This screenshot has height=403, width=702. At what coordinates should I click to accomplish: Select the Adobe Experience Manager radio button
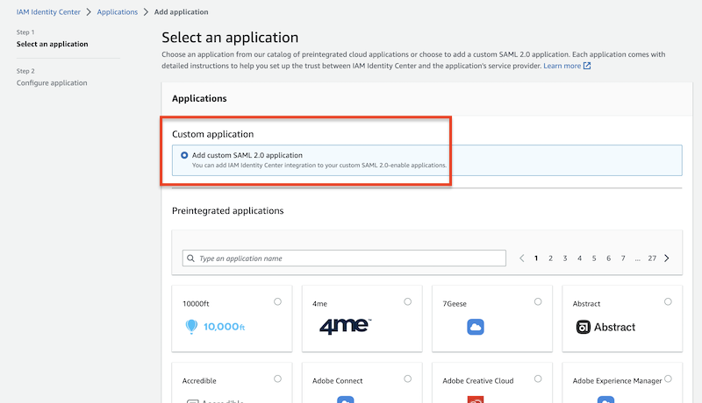668,378
